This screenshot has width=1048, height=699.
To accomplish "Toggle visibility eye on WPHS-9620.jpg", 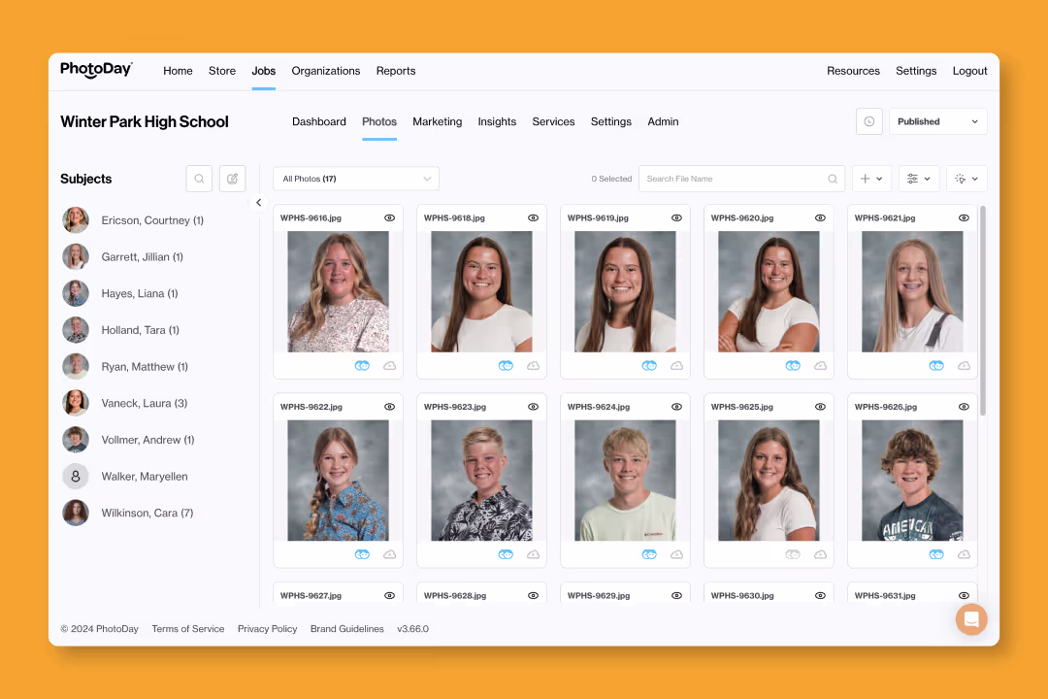I will click(821, 218).
